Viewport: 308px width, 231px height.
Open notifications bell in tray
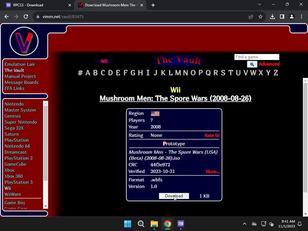300,224
